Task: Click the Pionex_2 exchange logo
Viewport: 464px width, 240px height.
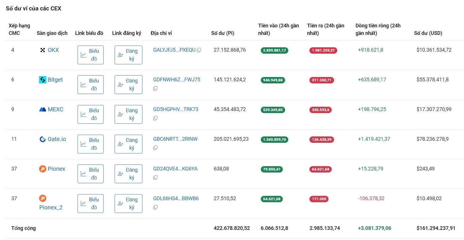Action: pos(43,198)
